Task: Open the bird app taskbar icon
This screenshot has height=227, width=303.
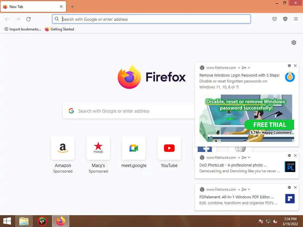Action: pos(42,221)
